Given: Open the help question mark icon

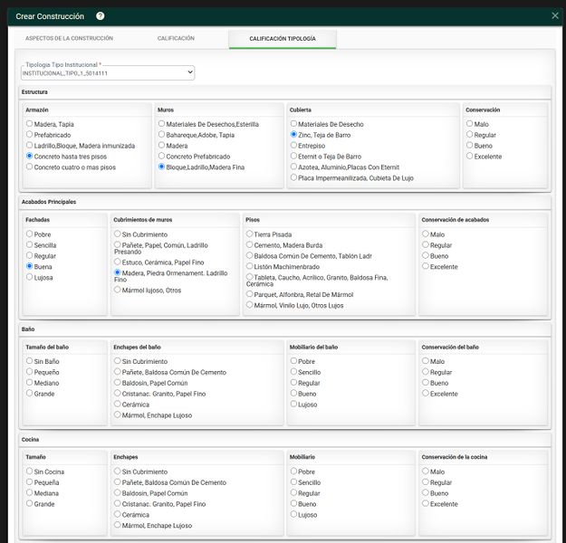Looking at the screenshot, I should pos(101,16).
